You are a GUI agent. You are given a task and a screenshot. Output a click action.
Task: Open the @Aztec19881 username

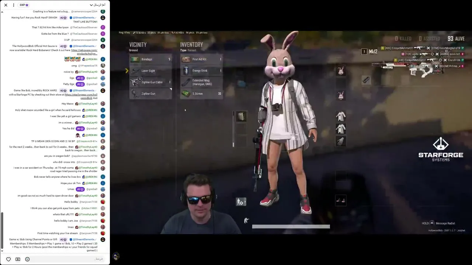pyautogui.click(x=89, y=208)
